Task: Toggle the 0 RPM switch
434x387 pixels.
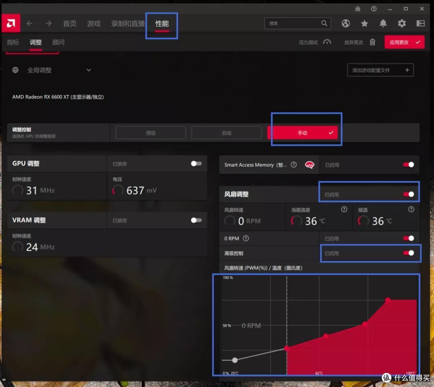Action: click(409, 238)
